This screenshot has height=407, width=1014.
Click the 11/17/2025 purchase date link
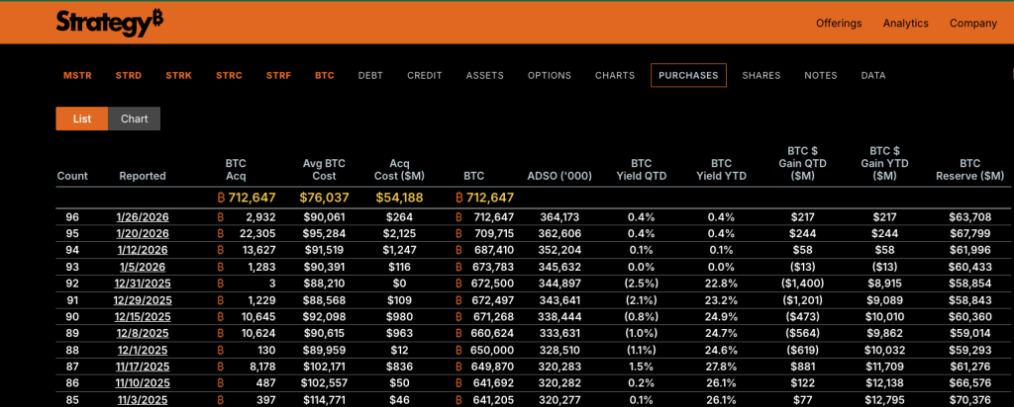click(x=143, y=366)
